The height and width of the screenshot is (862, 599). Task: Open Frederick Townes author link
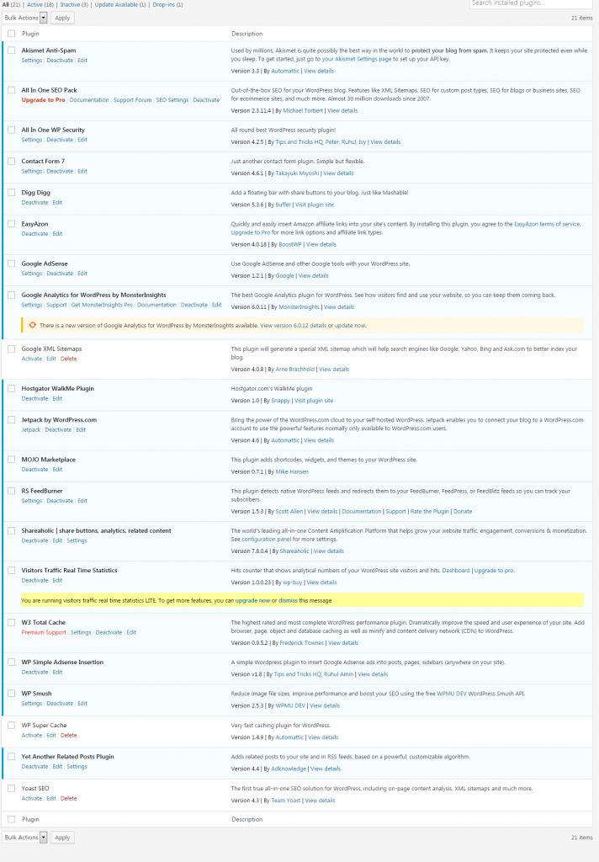302,642
